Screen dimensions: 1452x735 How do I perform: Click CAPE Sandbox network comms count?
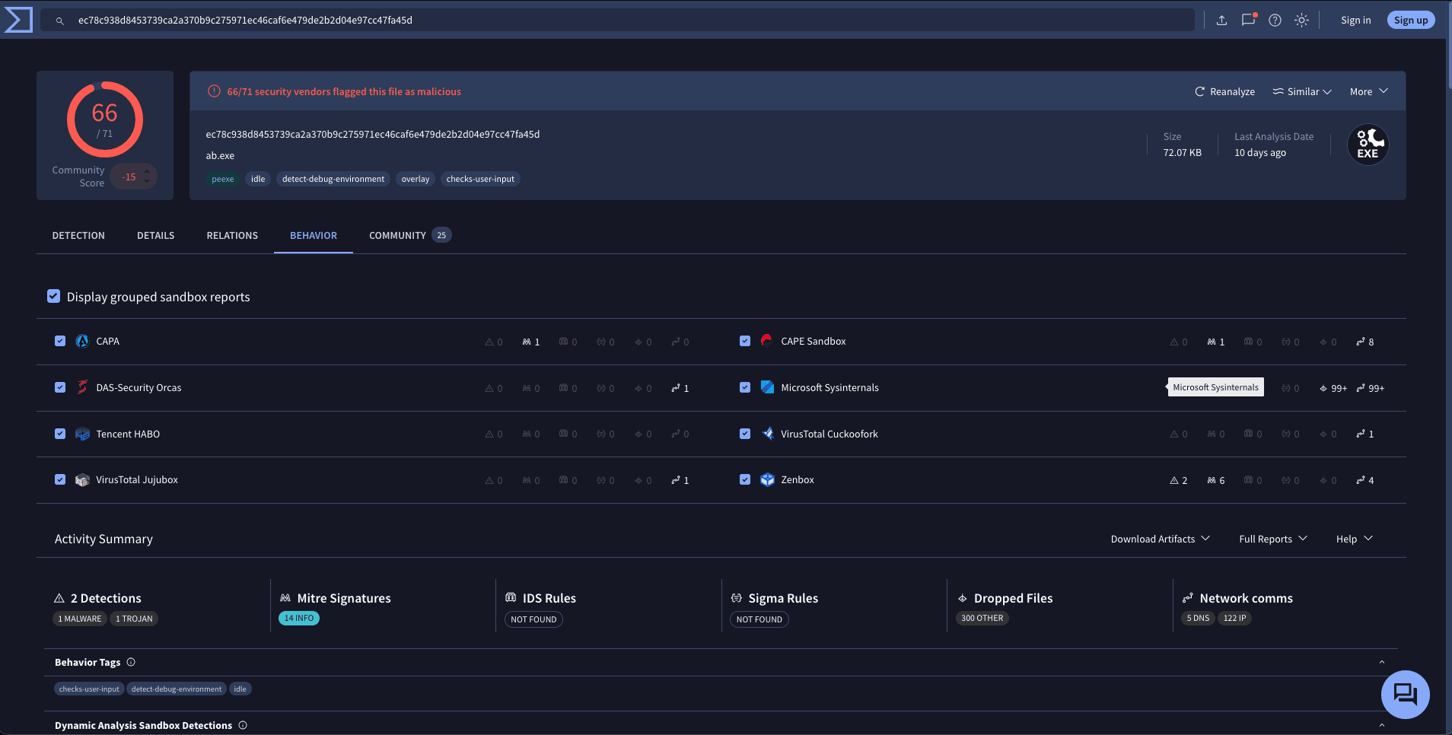pyautogui.click(x=1365, y=342)
